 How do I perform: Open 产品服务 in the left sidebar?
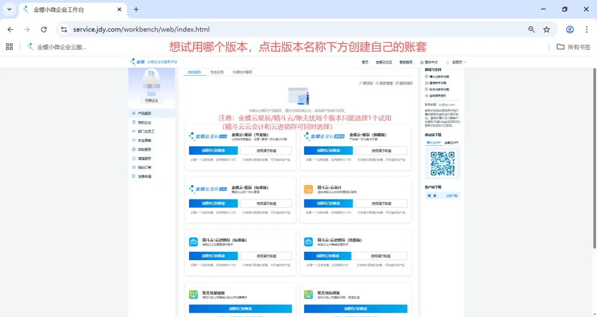pyautogui.click(x=151, y=113)
